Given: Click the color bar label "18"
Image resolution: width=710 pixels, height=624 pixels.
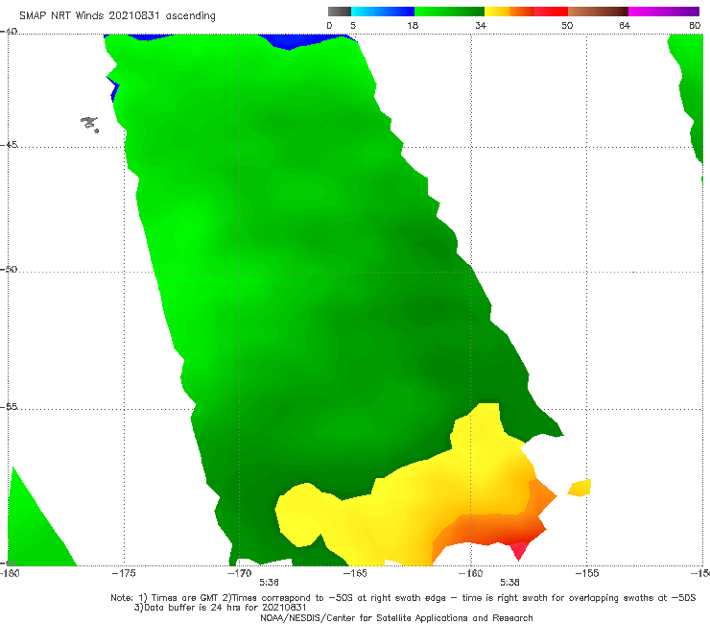Looking at the screenshot, I should coord(413,25).
